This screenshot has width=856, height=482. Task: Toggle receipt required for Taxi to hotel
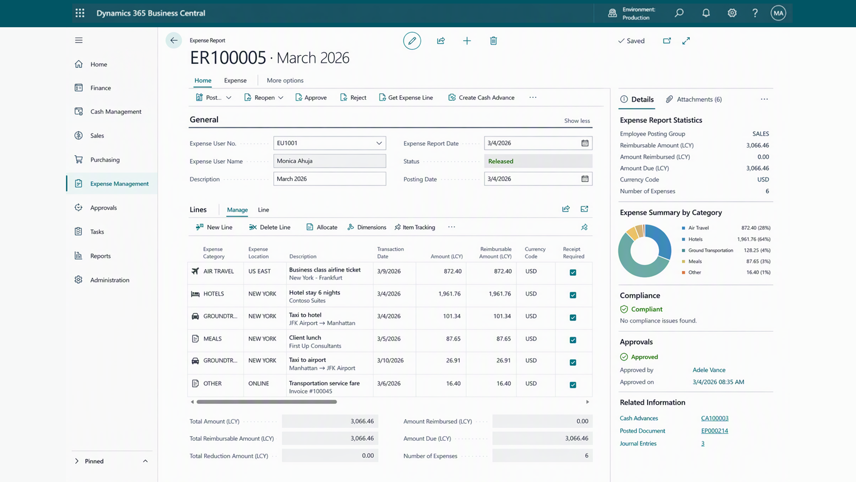click(573, 318)
